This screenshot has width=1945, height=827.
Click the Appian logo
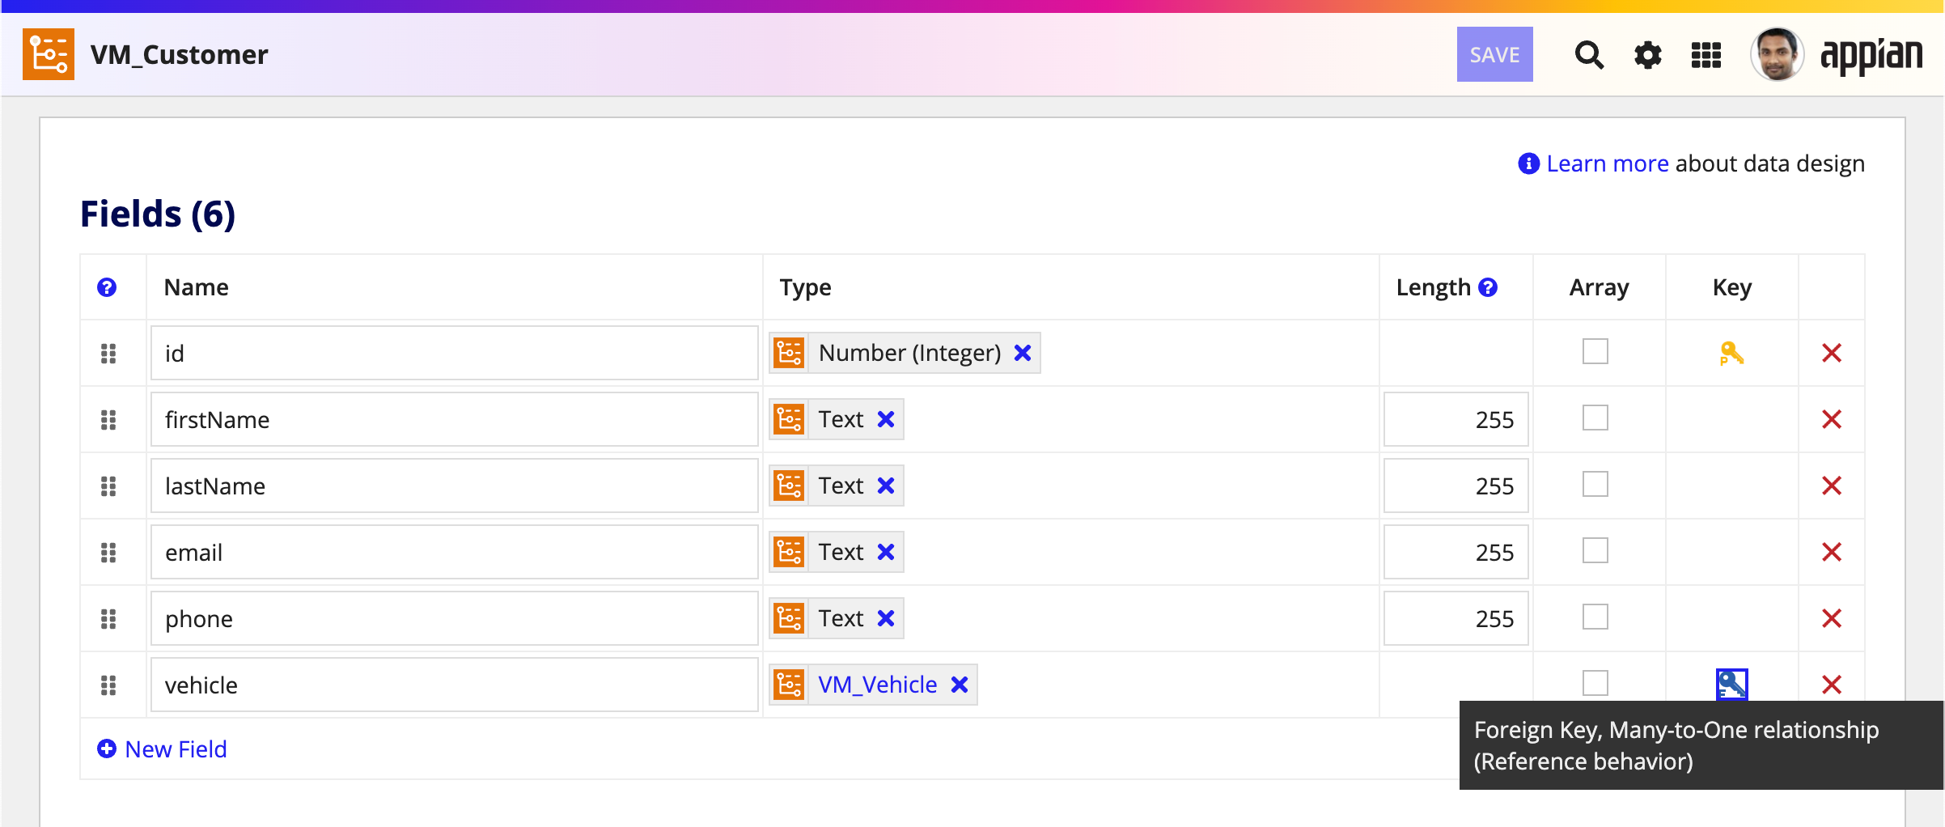coord(1871,55)
